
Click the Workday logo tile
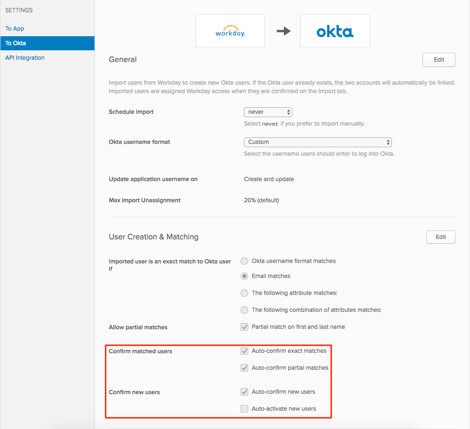coord(230,31)
